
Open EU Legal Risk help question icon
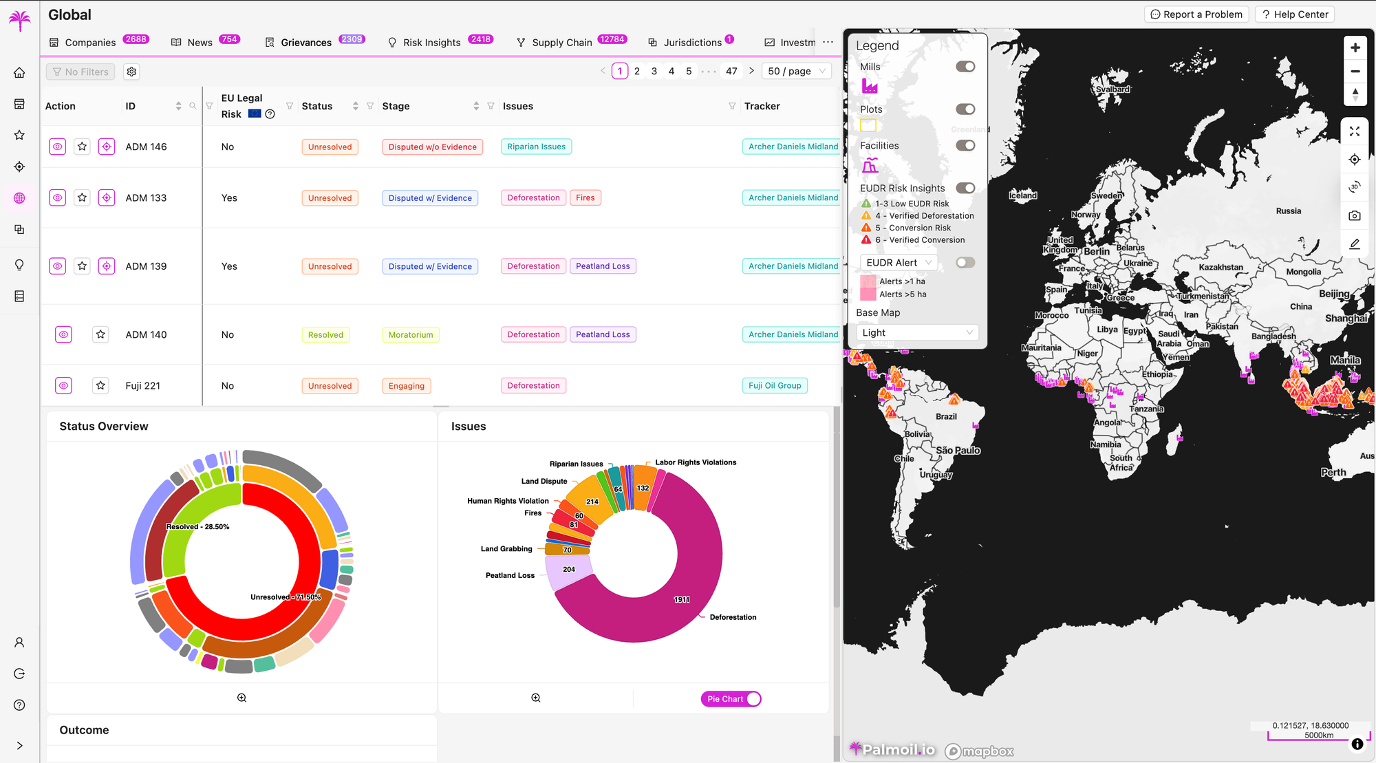click(x=270, y=114)
